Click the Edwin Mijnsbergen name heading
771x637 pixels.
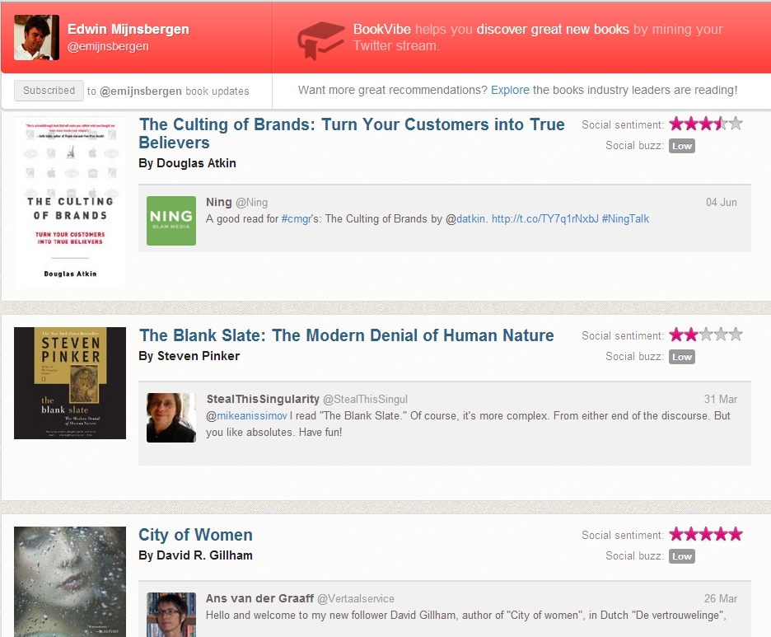(x=128, y=29)
